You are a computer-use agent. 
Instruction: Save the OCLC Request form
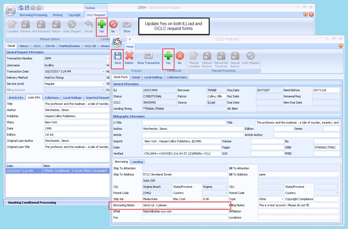coord(117,58)
